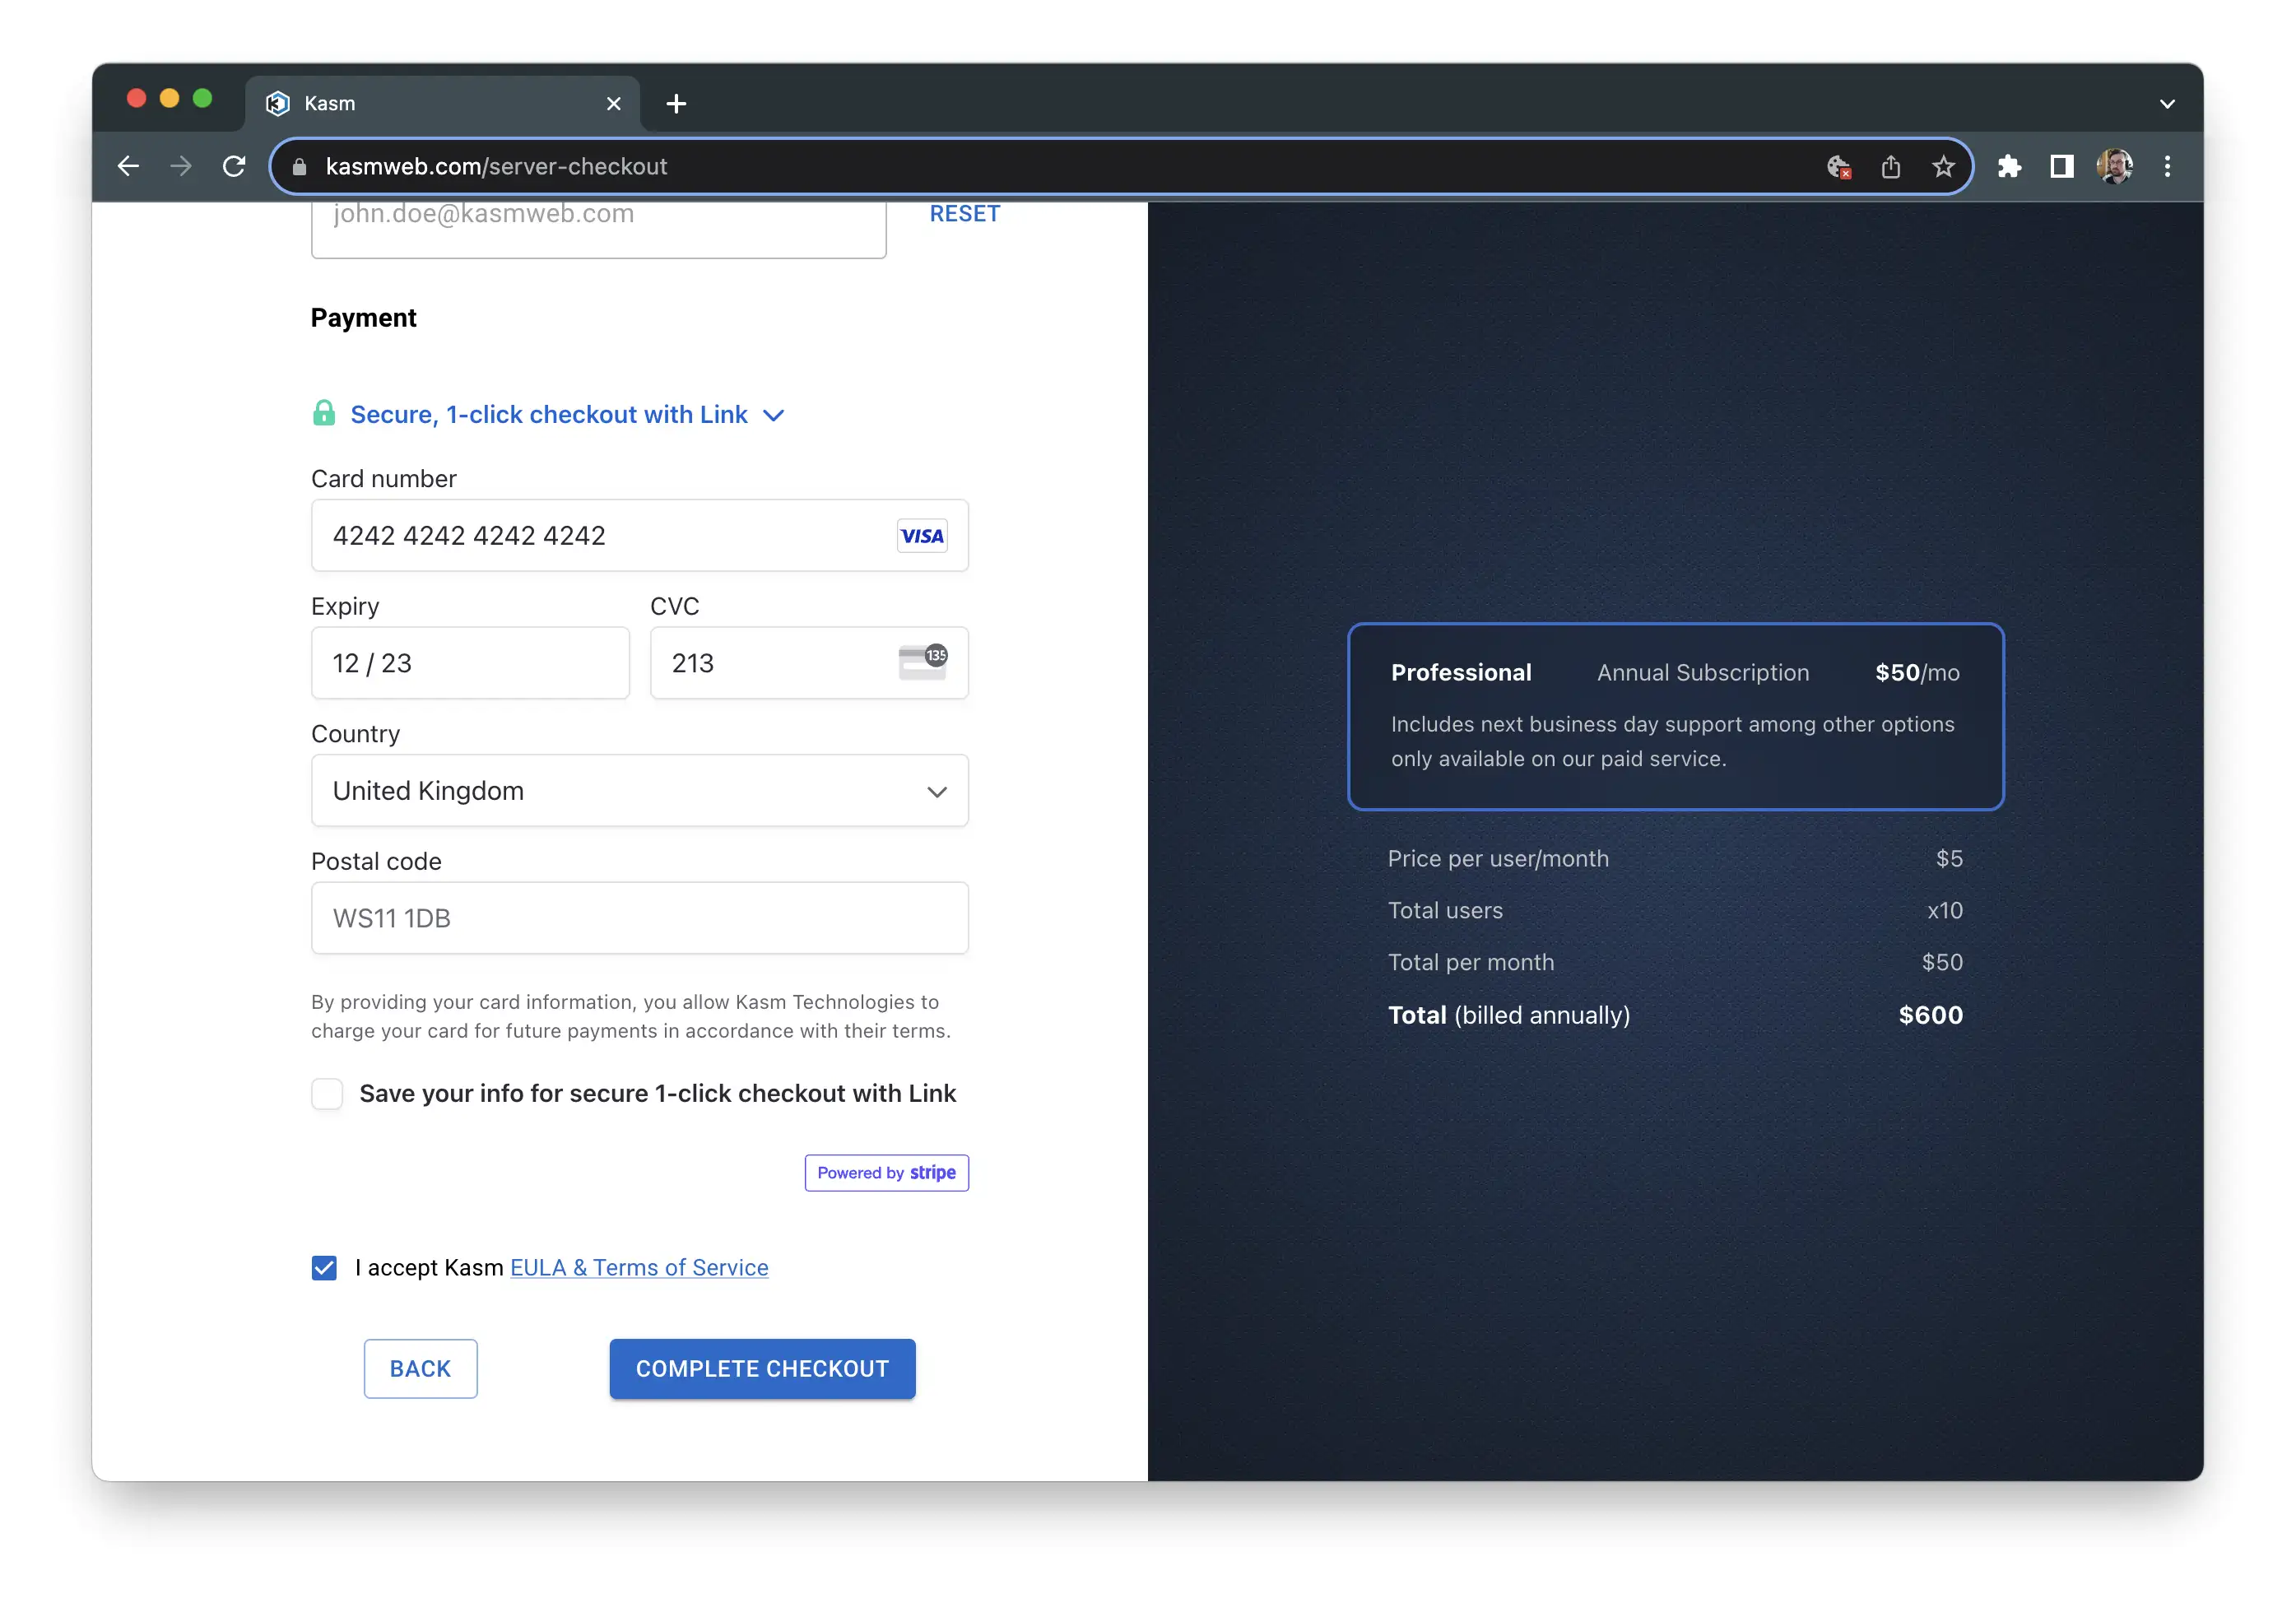
Task: Click the browser reload icon
Action: coord(234,166)
